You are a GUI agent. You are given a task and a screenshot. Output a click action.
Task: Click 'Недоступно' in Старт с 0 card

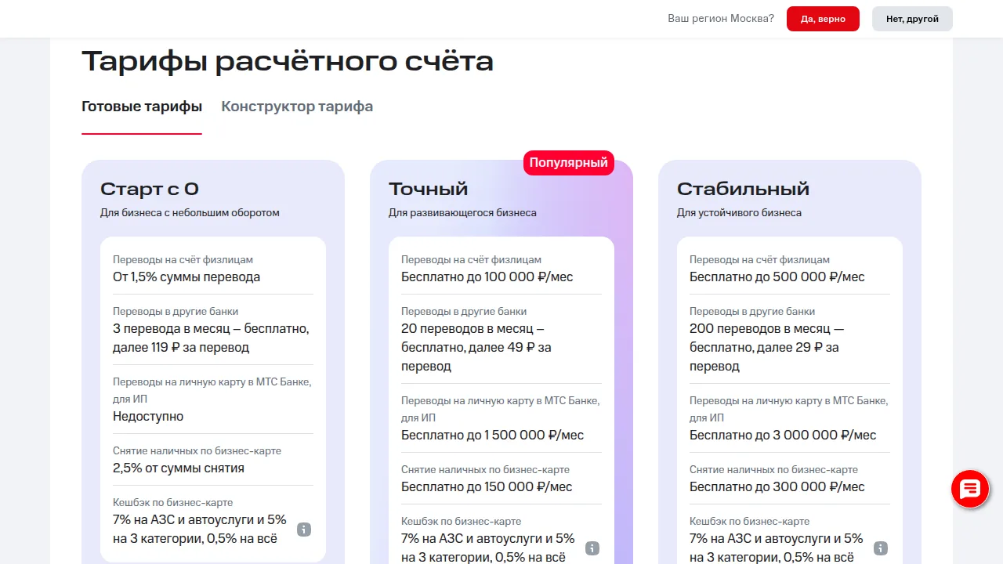click(148, 416)
